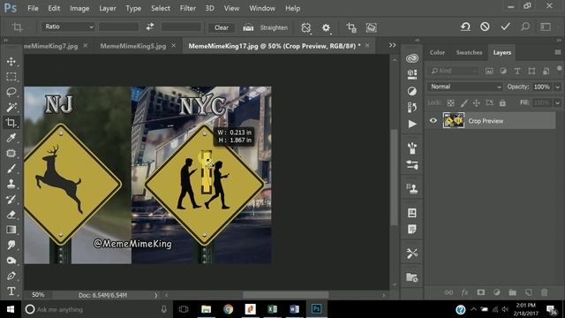Click the Straighten button
Viewport: 565px width, 318px height.
coord(274,27)
